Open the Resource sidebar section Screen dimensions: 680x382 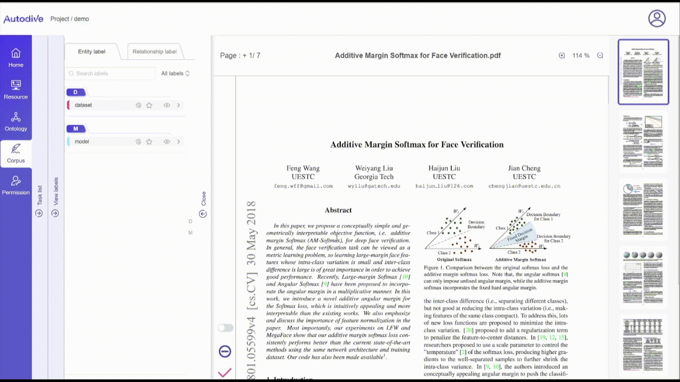click(16, 89)
